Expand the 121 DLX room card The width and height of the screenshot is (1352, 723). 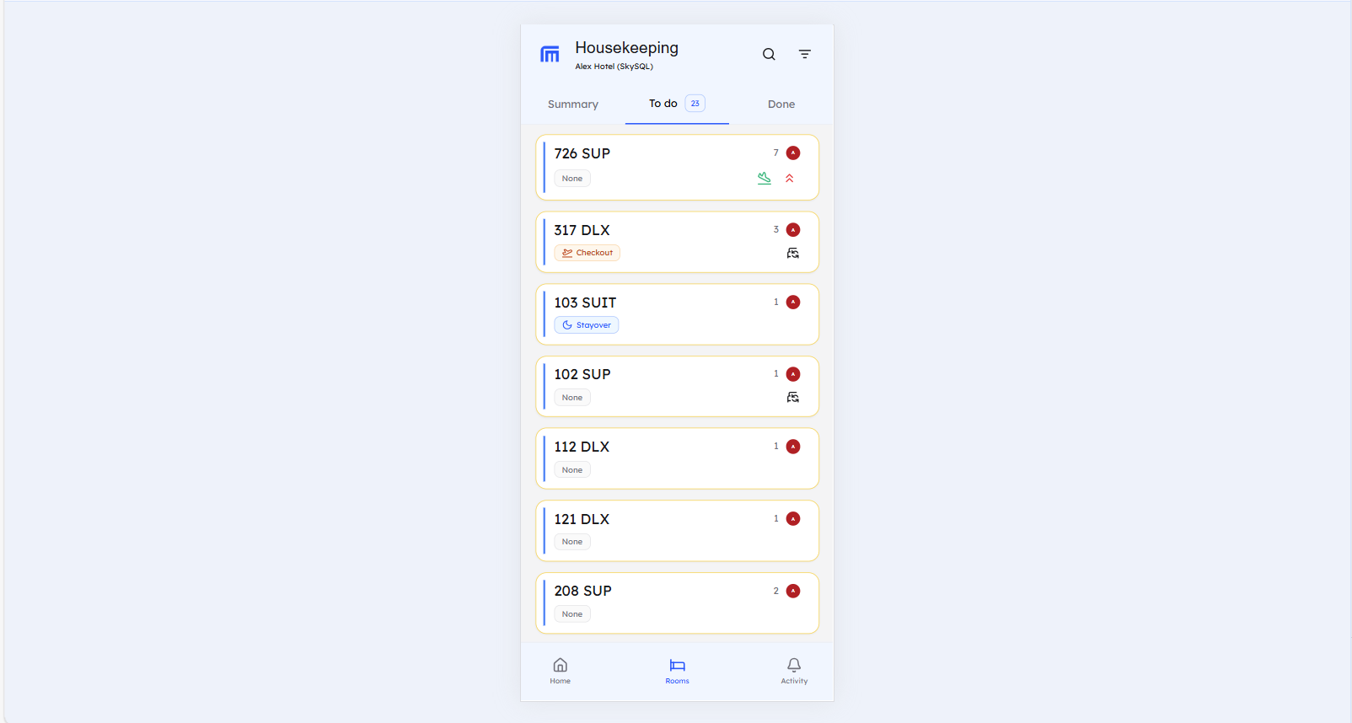tap(677, 530)
